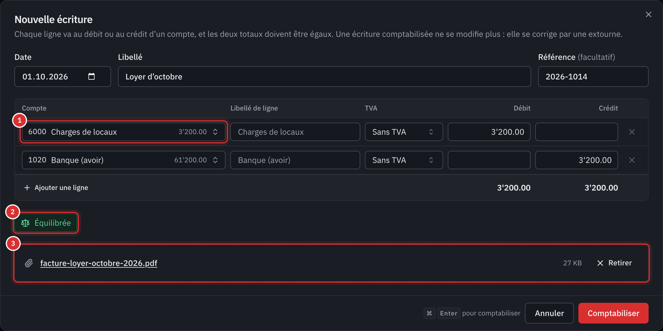Focus the Libellé field with Loyer d'octobre
This screenshot has height=331, width=663.
point(324,77)
